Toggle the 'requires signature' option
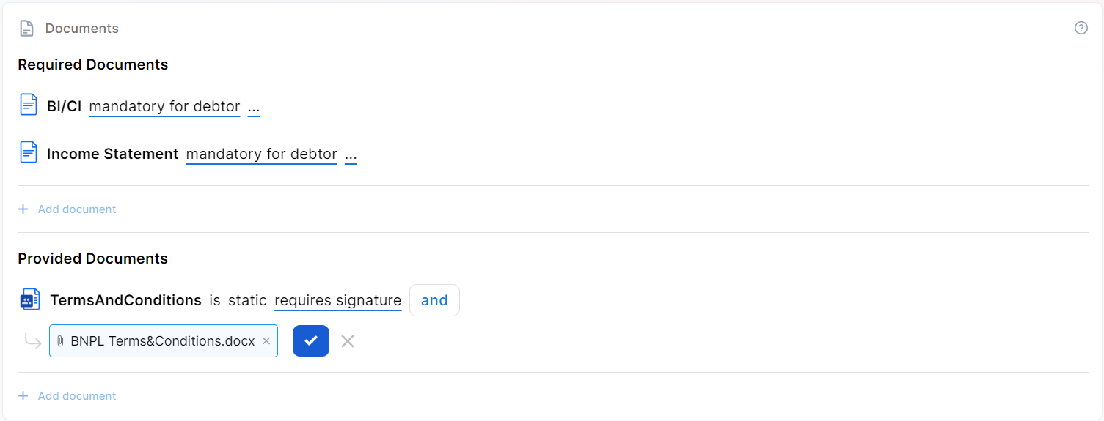 coord(337,301)
